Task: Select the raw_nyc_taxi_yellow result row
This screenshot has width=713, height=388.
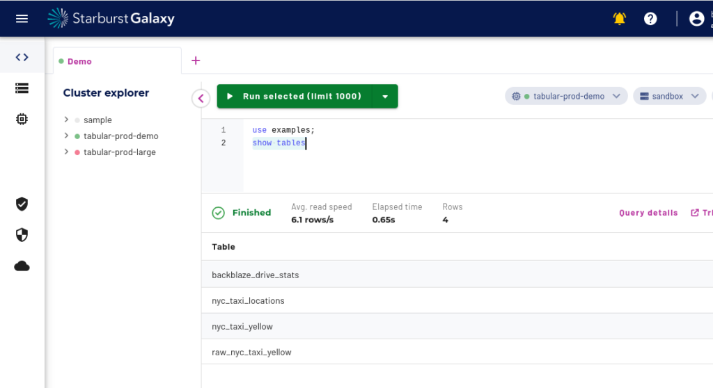Action: tap(457, 352)
